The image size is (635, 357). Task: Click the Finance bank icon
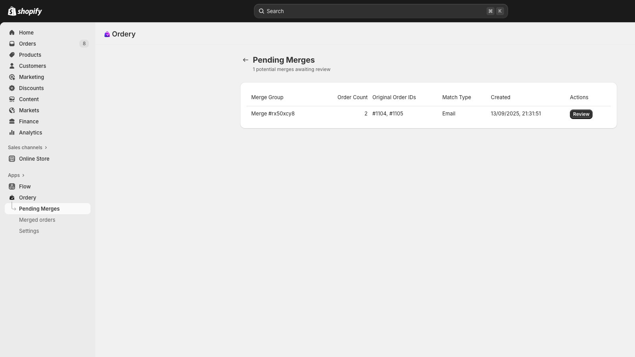pyautogui.click(x=12, y=121)
